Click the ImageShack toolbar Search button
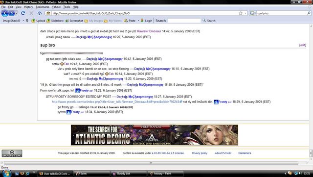Image resolution: width=313 pixels, height=177 pixels. tap(209, 21)
